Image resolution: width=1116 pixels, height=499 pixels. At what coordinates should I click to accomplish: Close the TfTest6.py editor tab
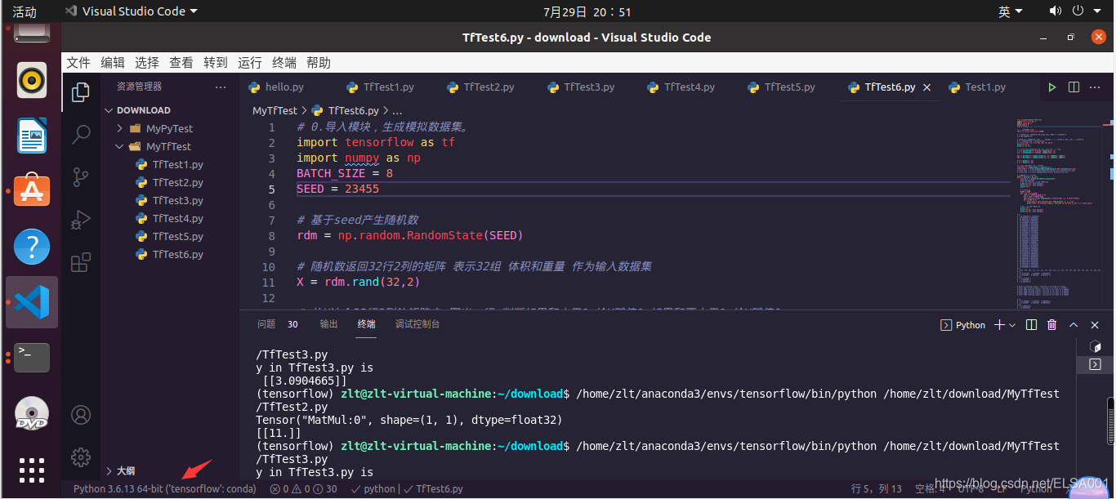926,87
